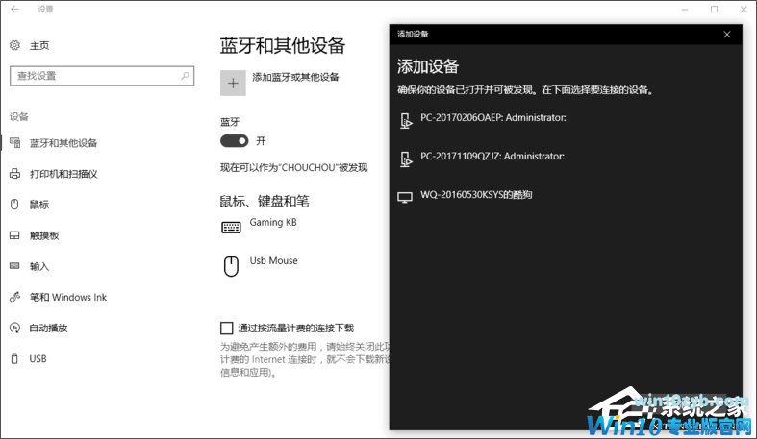Screen dimensions: 757x439
Task: Open 笔和 Windows Ink settings
Action: 68,298
